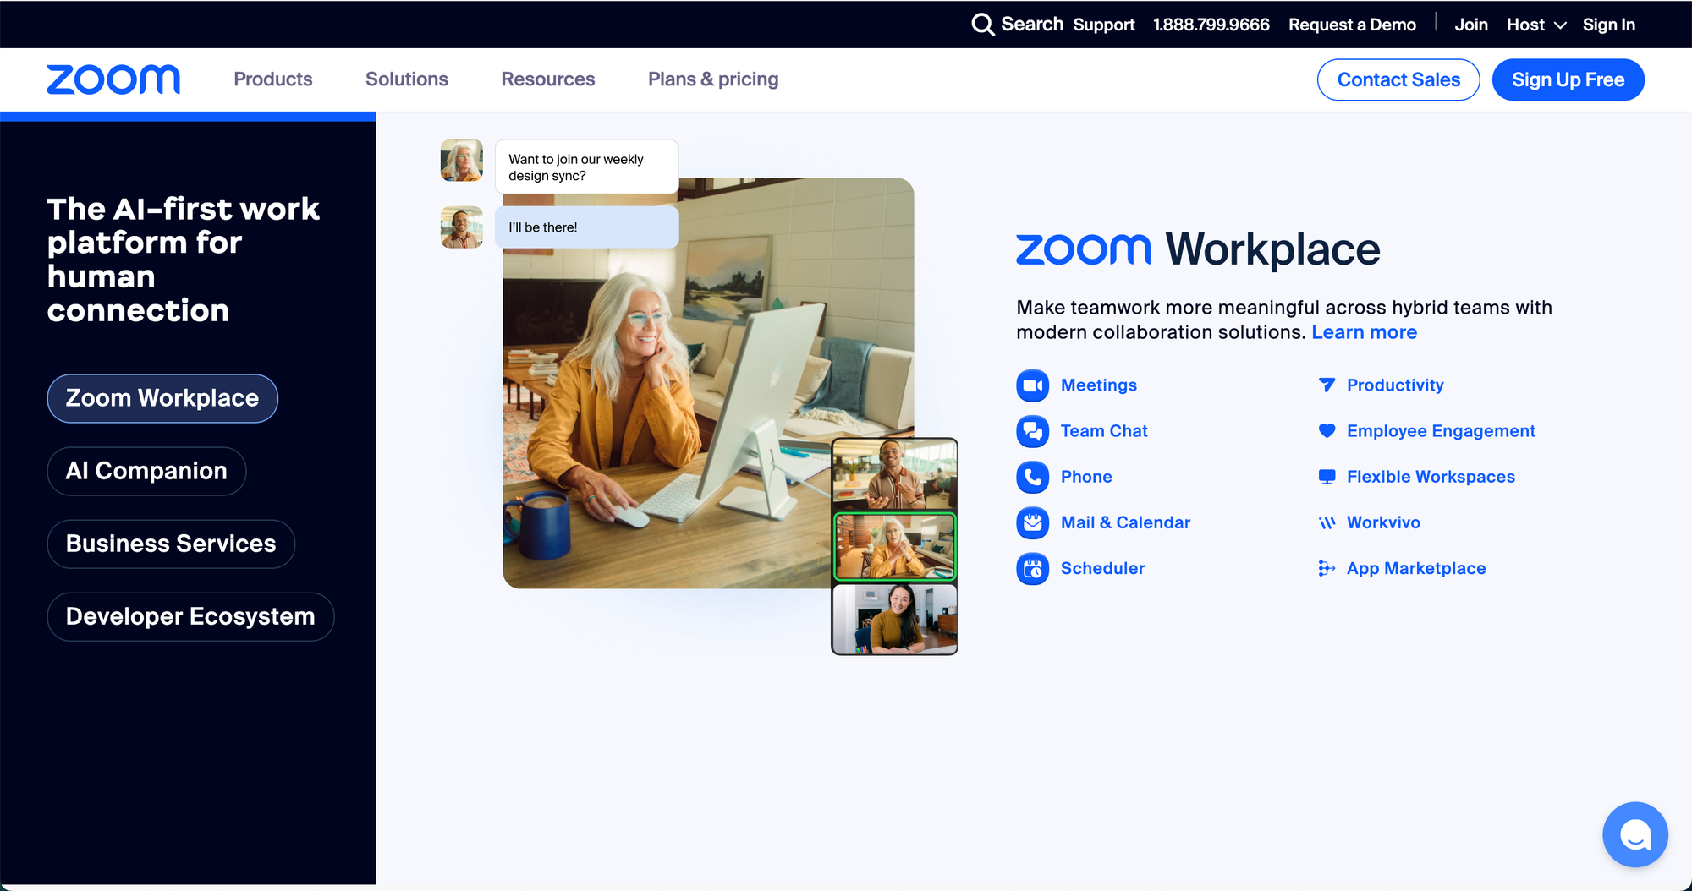This screenshot has width=1692, height=891.
Task: Click the App Marketplace nodes icon
Action: pyautogui.click(x=1327, y=568)
